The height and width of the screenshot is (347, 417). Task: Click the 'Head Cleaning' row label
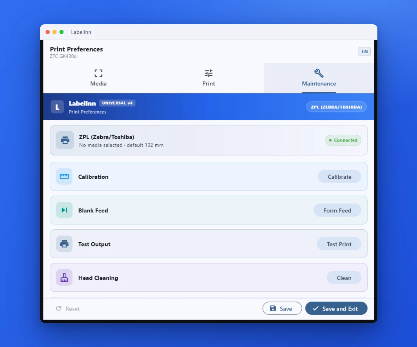tap(98, 278)
